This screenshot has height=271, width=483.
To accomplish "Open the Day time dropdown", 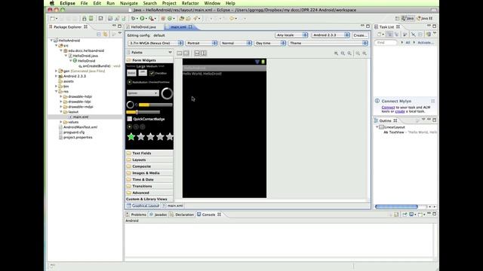I will click(x=270, y=43).
